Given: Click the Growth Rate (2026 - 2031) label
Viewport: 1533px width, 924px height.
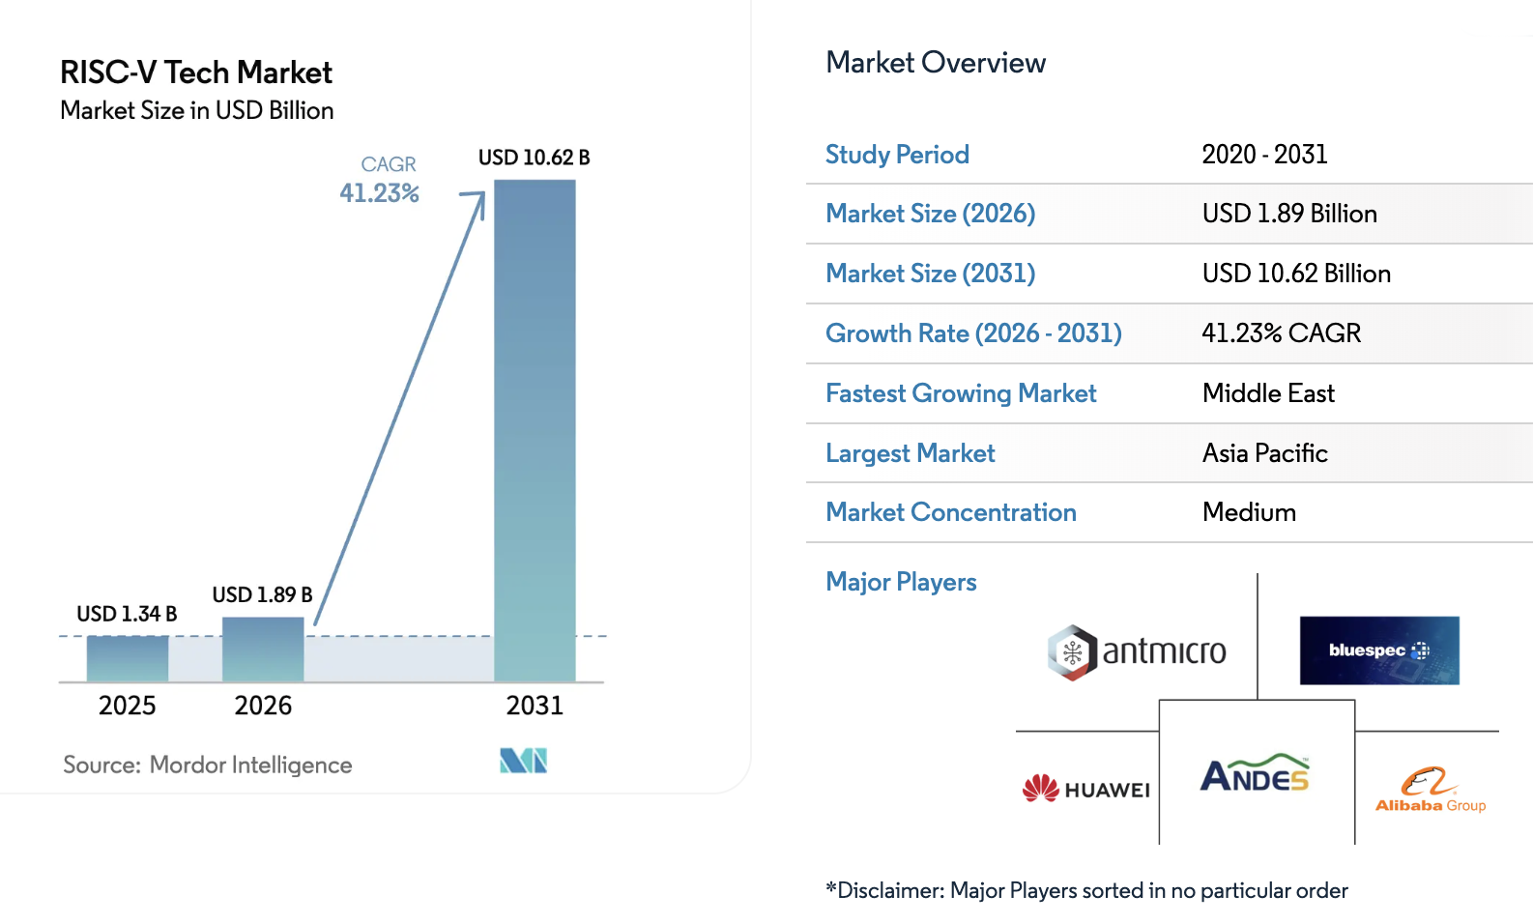Looking at the screenshot, I should tap(973, 333).
